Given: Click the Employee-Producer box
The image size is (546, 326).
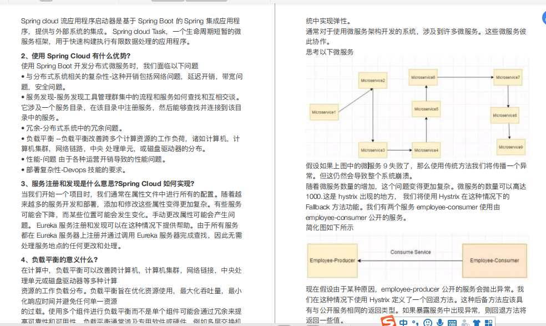Looking at the screenshot, I should pos(332,260).
